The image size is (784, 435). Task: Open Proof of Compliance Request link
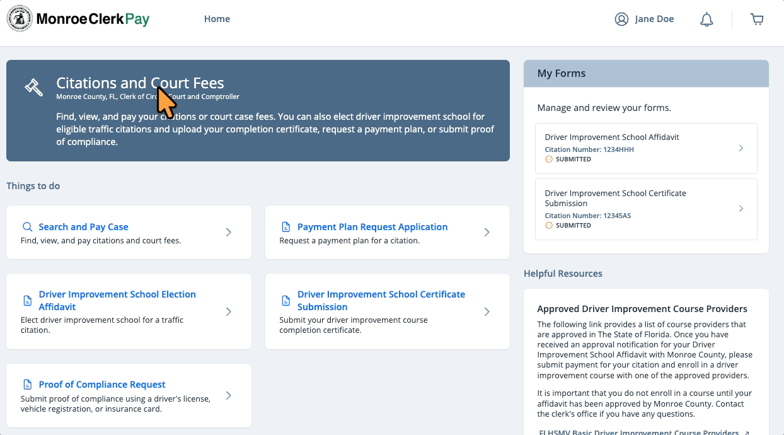coord(102,385)
